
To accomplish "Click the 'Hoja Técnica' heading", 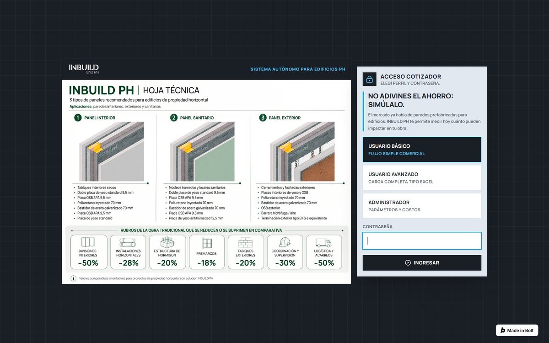I will 171,91.
